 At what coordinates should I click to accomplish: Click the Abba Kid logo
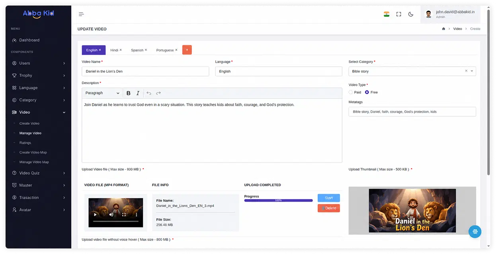[38, 14]
